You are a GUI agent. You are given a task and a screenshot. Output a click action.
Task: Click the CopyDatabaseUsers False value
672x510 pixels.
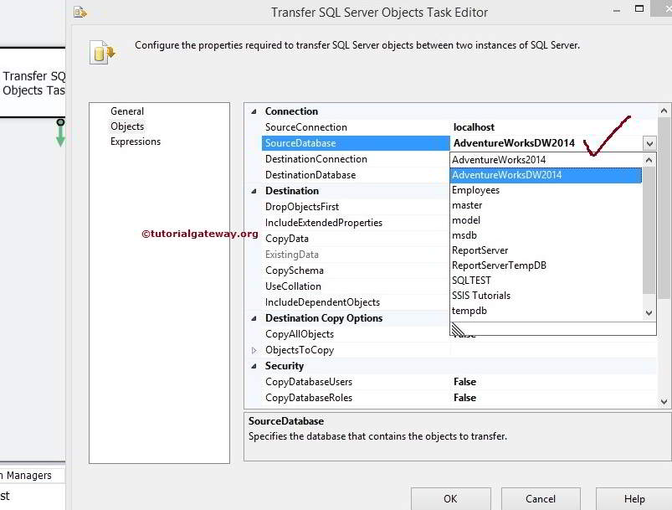click(464, 382)
